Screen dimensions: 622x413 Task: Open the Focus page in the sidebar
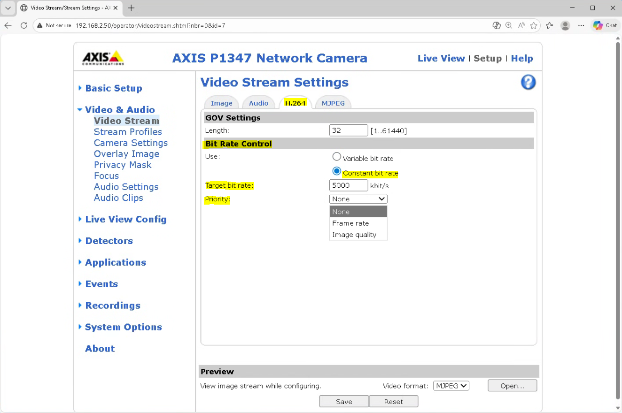tap(106, 176)
